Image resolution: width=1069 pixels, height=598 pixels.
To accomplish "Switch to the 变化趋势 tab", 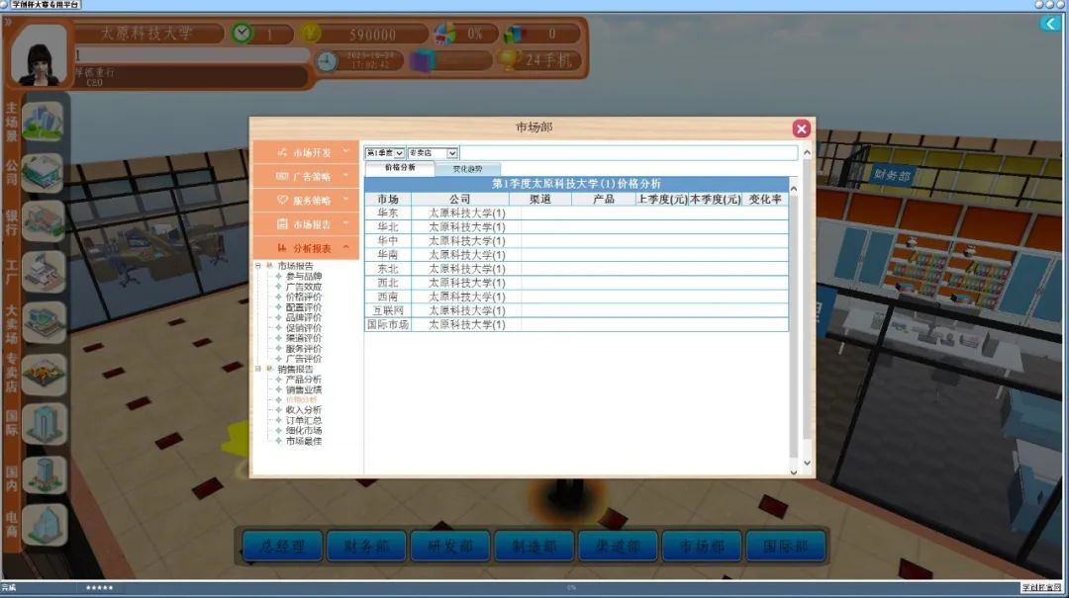I will [x=467, y=169].
